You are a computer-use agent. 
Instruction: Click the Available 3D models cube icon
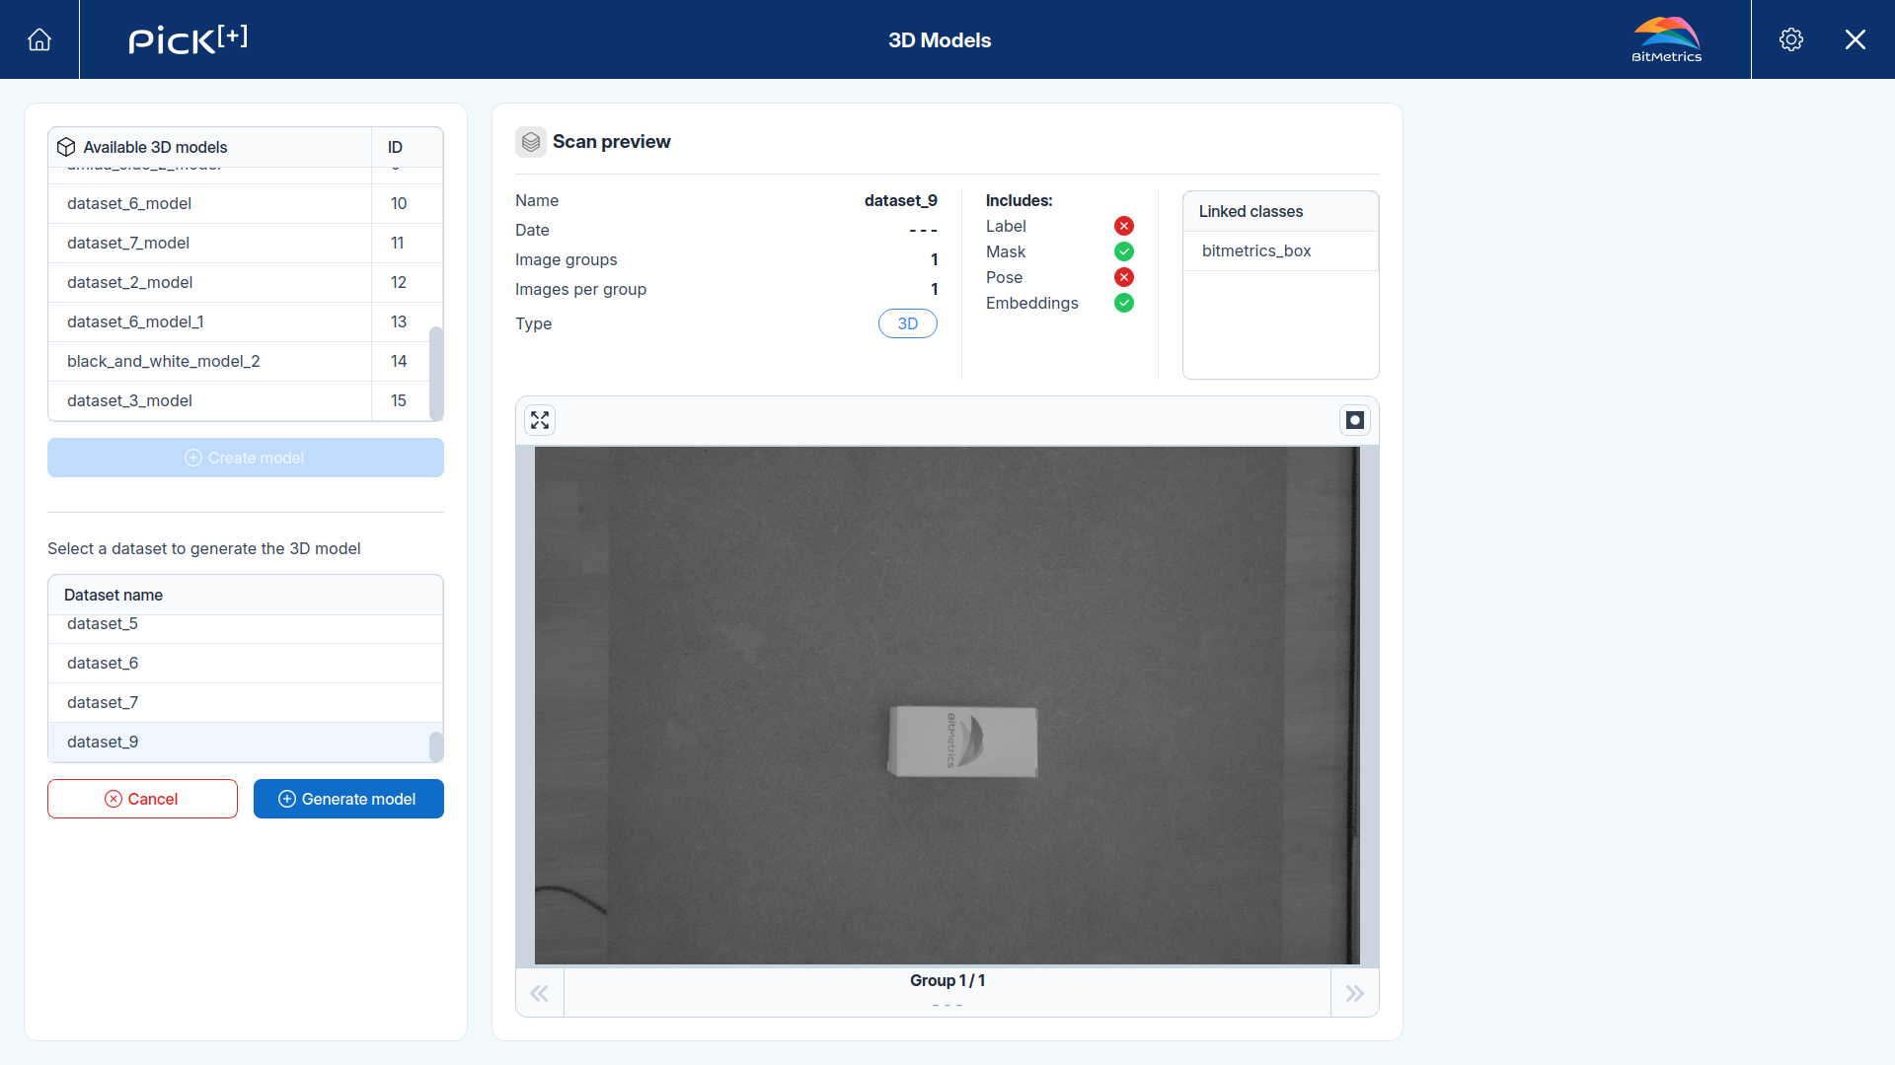(x=66, y=147)
